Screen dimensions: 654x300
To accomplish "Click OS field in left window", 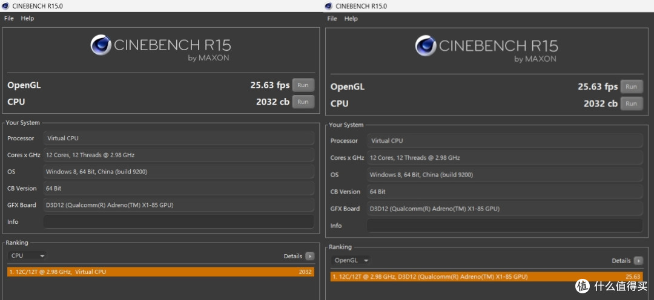I will pos(179,171).
